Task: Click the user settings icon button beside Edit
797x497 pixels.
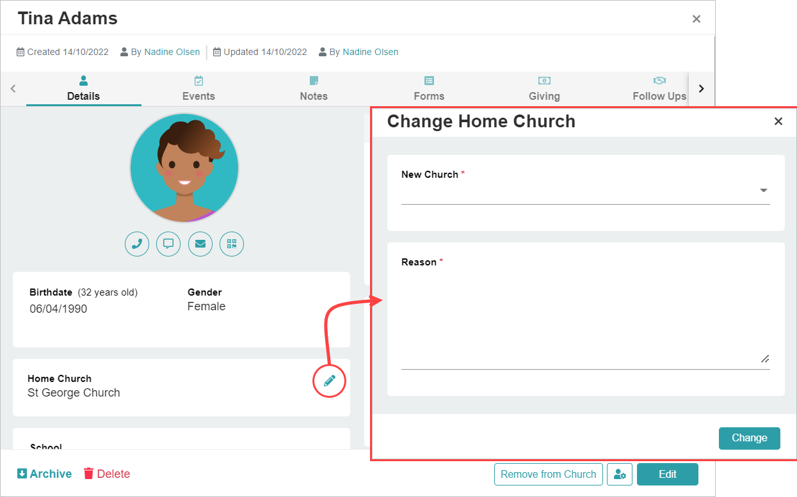Action: click(620, 475)
